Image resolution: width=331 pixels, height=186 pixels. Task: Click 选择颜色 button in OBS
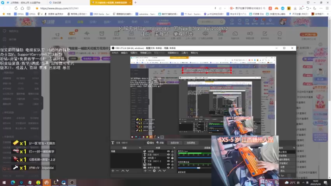(191, 143)
